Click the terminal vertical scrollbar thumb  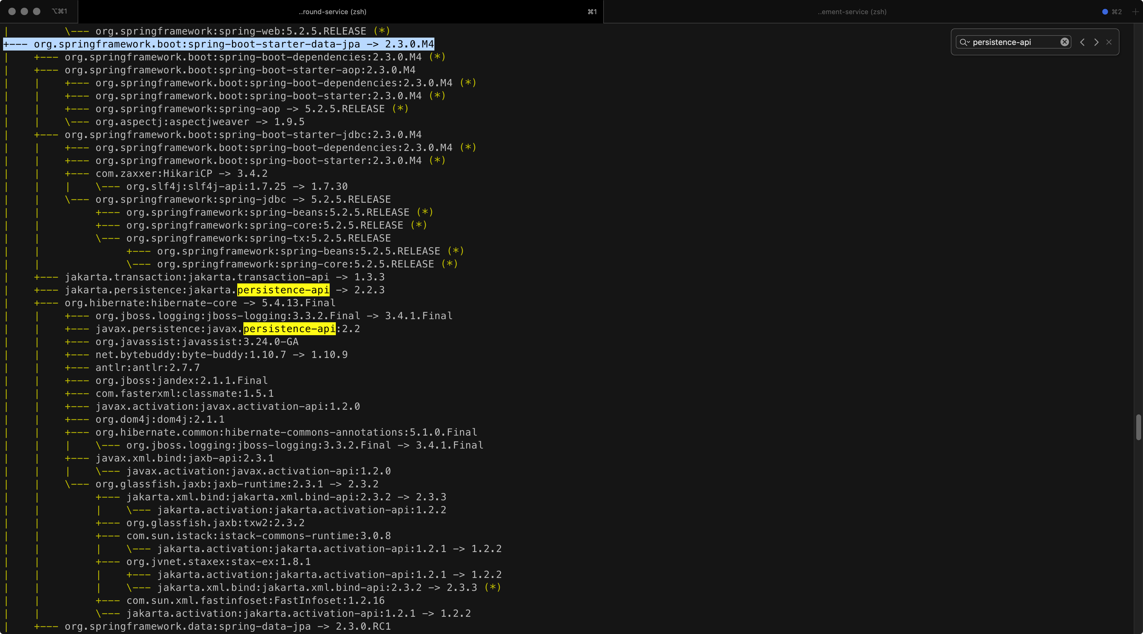1139,427
